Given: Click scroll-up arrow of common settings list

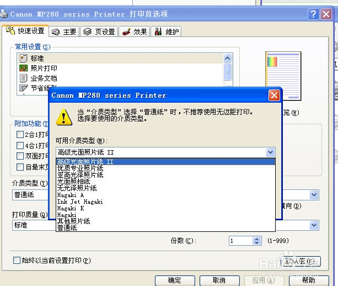Looking at the screenshot, I should (227, 59).
